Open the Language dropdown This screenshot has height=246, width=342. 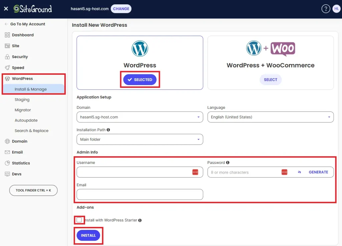(x=271, y=117)
